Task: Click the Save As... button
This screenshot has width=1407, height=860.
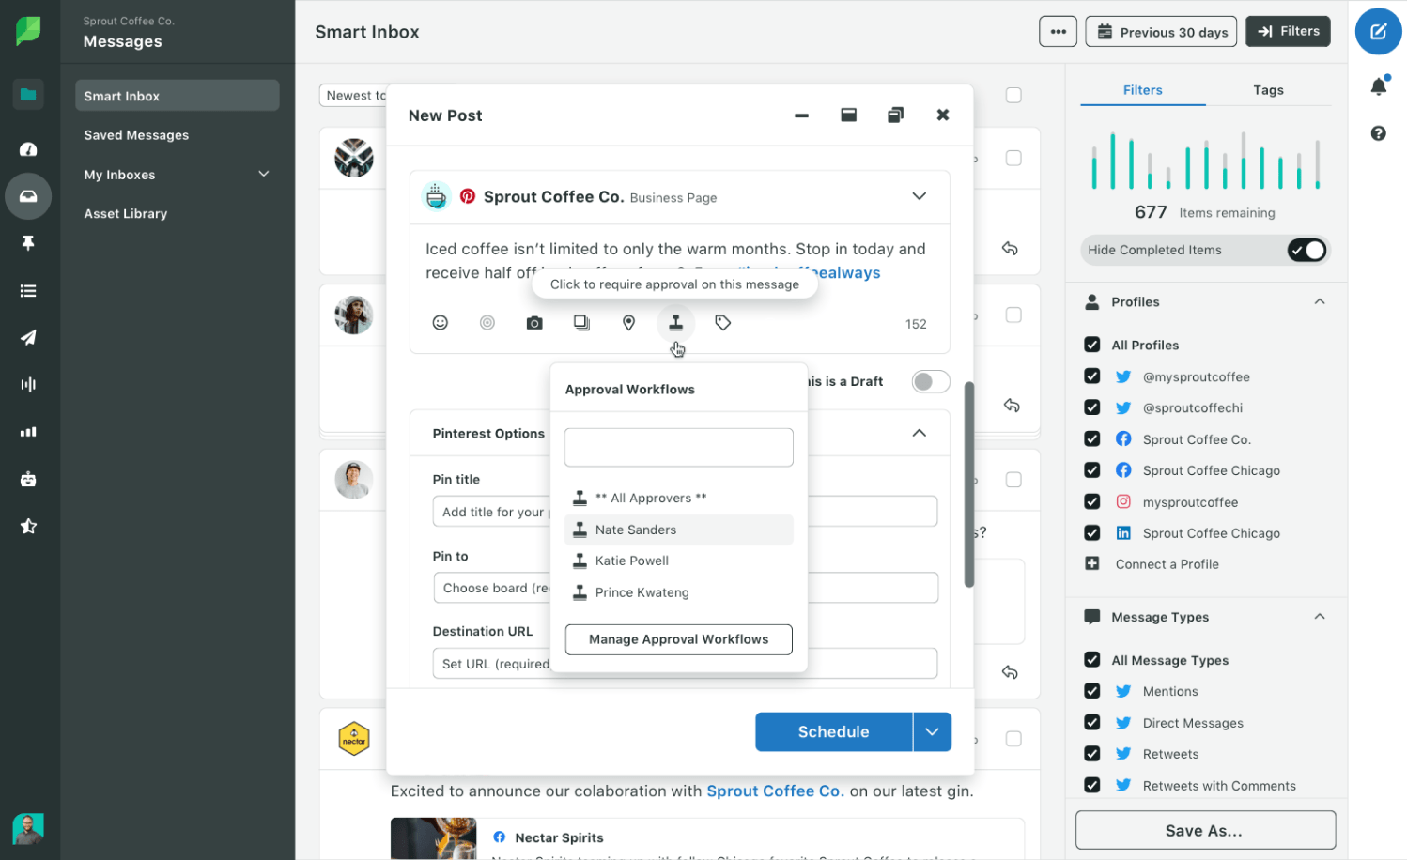Action: [x=1204, y=830]
